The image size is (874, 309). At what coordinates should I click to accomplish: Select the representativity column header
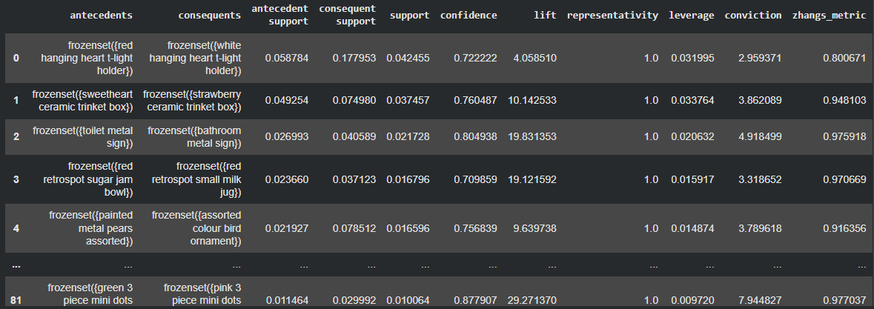pos(612,15)
